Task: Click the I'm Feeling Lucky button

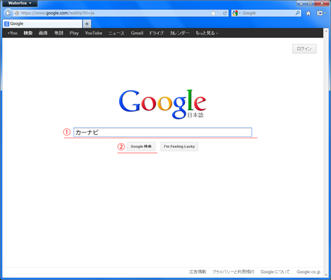Action: pyautogui.click(x=179, y=146)
